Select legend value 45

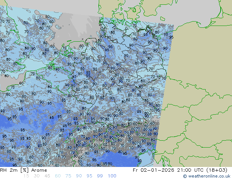point(47,176)
